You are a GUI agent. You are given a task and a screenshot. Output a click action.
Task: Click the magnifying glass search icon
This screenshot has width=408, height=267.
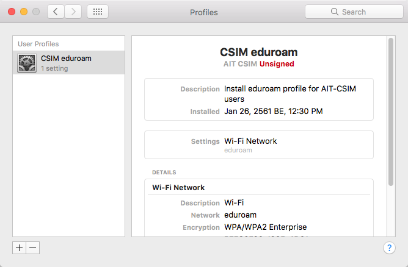click(x=335, y=12)
